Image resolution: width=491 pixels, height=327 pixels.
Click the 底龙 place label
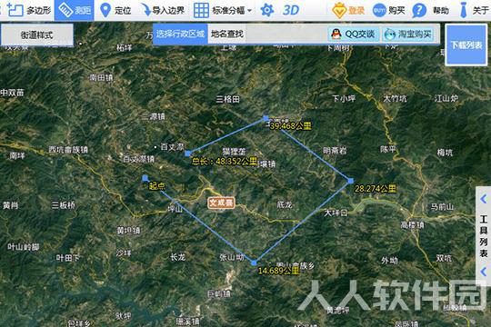pyautogui.click(x=285, y=204)
